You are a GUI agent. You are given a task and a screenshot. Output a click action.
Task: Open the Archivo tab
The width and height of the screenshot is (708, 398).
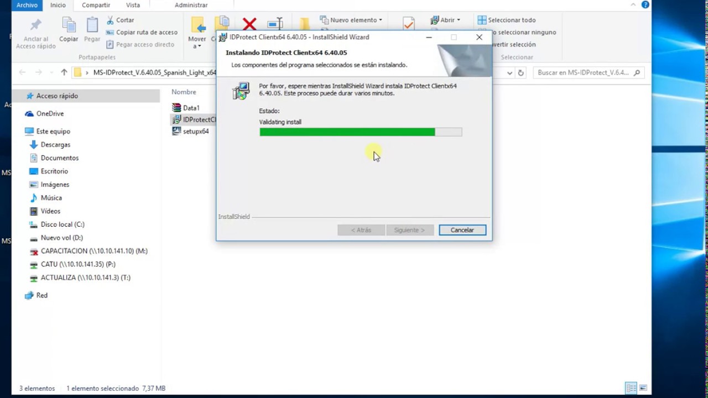pyautogui.click(x=27, y=5)
